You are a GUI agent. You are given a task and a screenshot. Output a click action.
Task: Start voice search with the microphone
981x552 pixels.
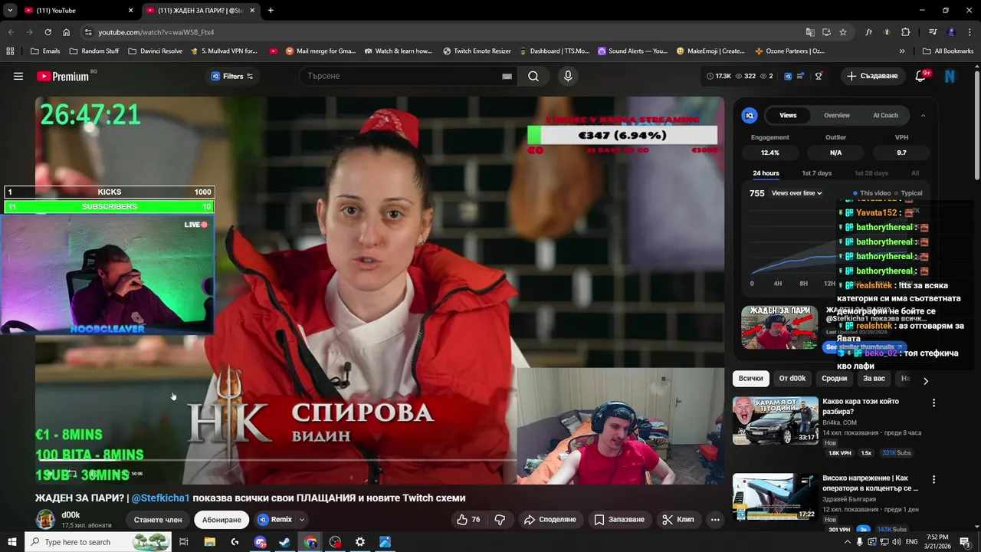(568, 76)
